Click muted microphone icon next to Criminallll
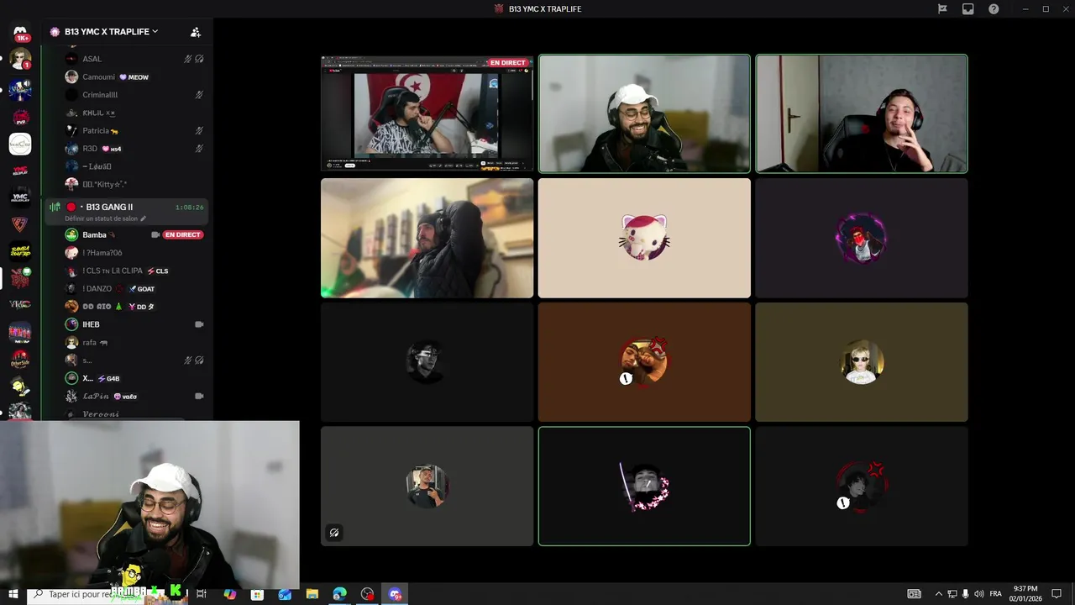1075x605 pixels. [x=199, y=95]
